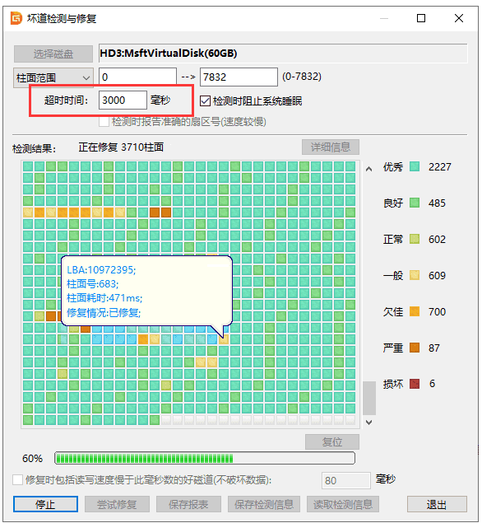This screenshot has height=523, width=482.
Task: Click the DiskGenius app icon in title bar
Action: pyautogui.click(x=16, y=18)
